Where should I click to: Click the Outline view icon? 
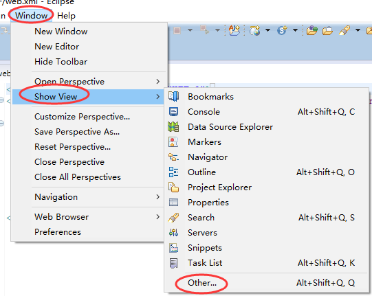pos(174,172)
